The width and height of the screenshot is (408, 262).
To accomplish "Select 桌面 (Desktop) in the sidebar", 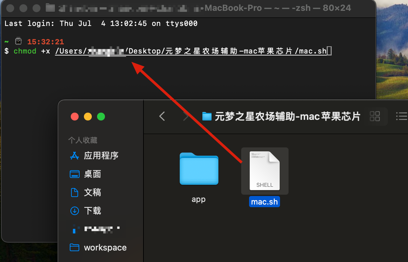I will pos(92,174).
